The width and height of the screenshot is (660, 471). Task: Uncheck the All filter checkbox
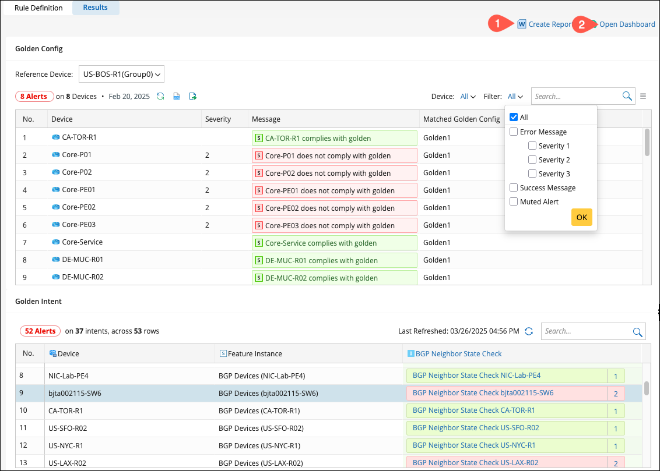[x=514, y=117]
